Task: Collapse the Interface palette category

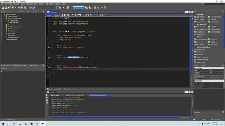Action: pos(195,14)
